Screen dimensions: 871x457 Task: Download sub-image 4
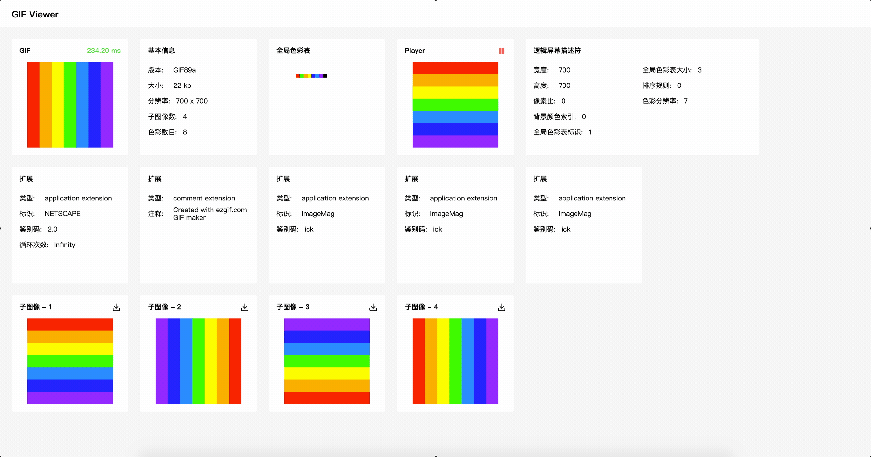point(502,307)
